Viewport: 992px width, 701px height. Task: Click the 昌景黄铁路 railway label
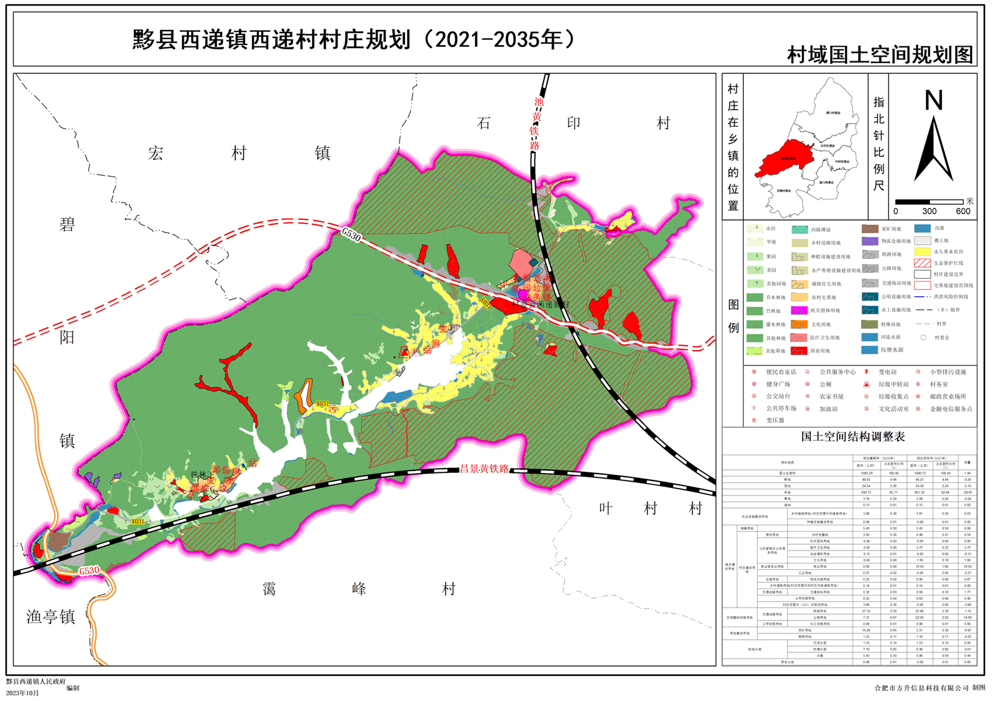coord(484,469)
